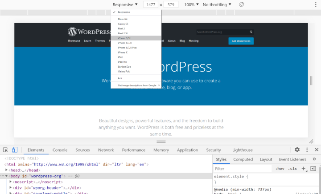Show more Styles pane tabs chevron

click(x=314, y=159)
